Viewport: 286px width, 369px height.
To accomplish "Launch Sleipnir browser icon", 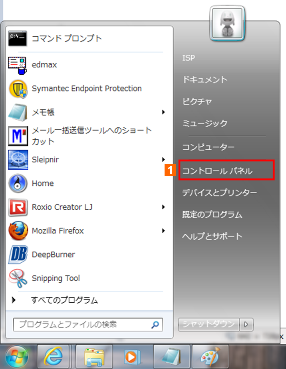I will (x=18, y=160).
